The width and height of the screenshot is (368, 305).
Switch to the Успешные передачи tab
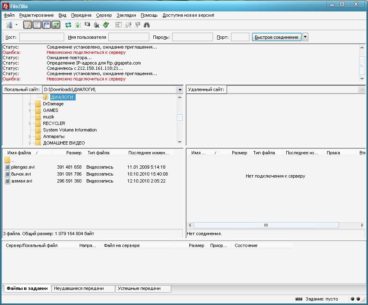[x=143, y=289]
